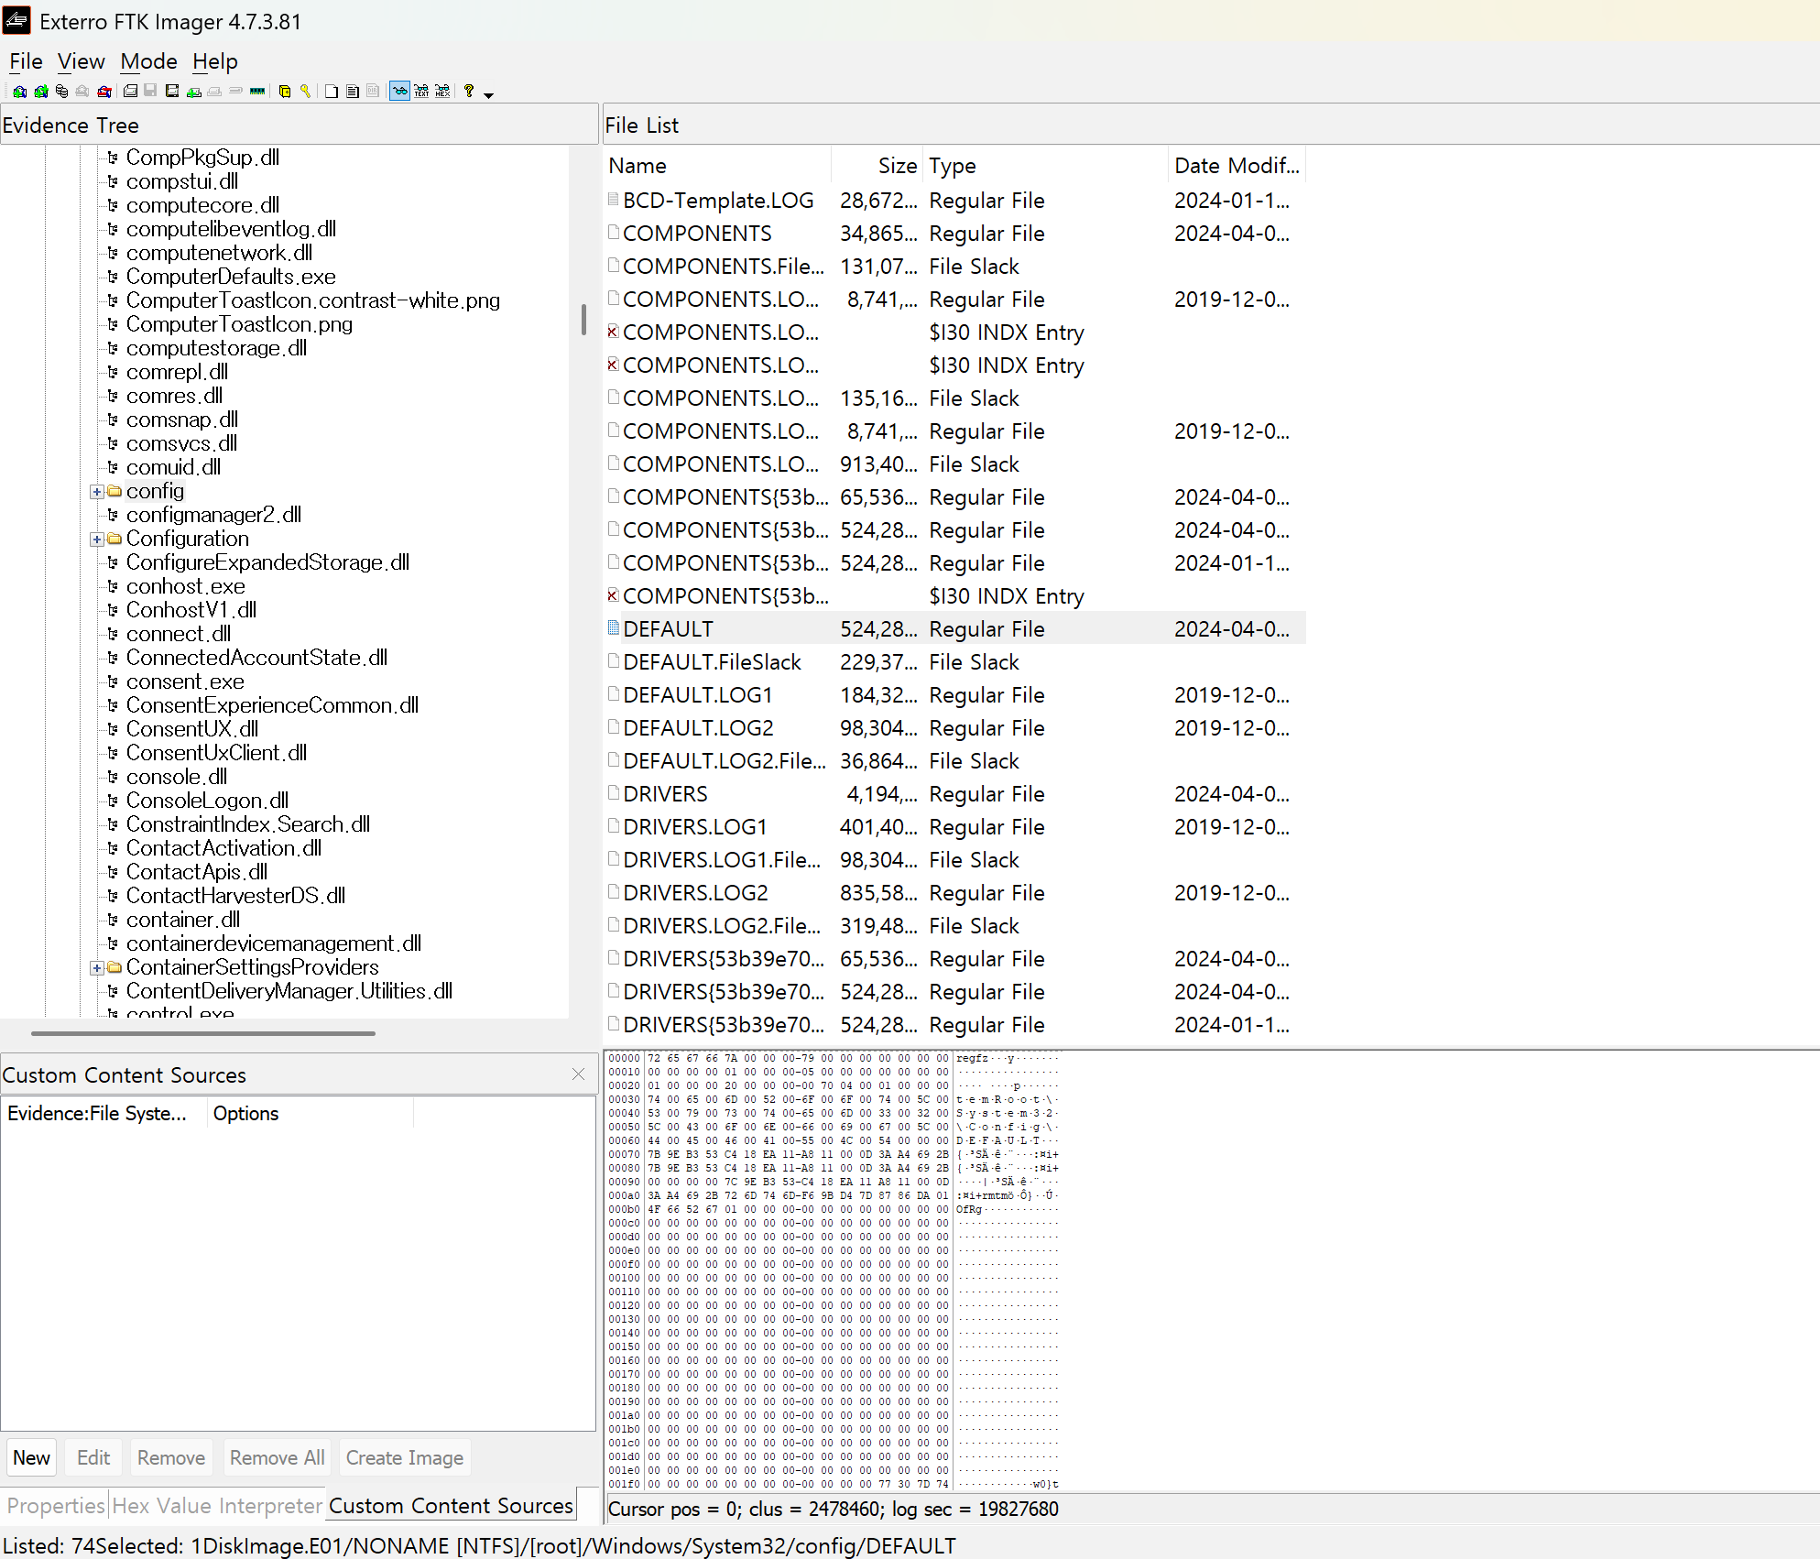This screenshot has width=1820, height=1559.
Task: Open Image Mounting from the toolbar
Action: coord(61,92)
